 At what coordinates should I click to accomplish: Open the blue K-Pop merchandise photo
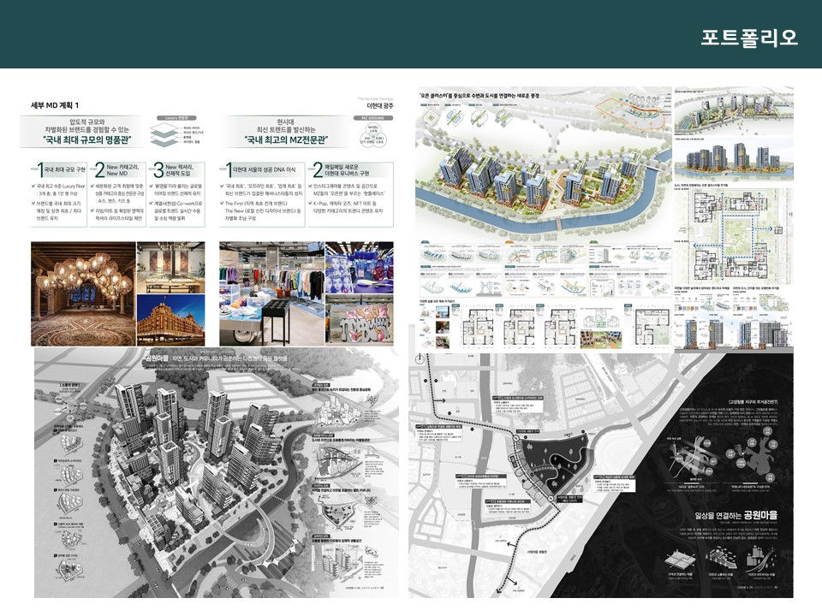[360, 267]
